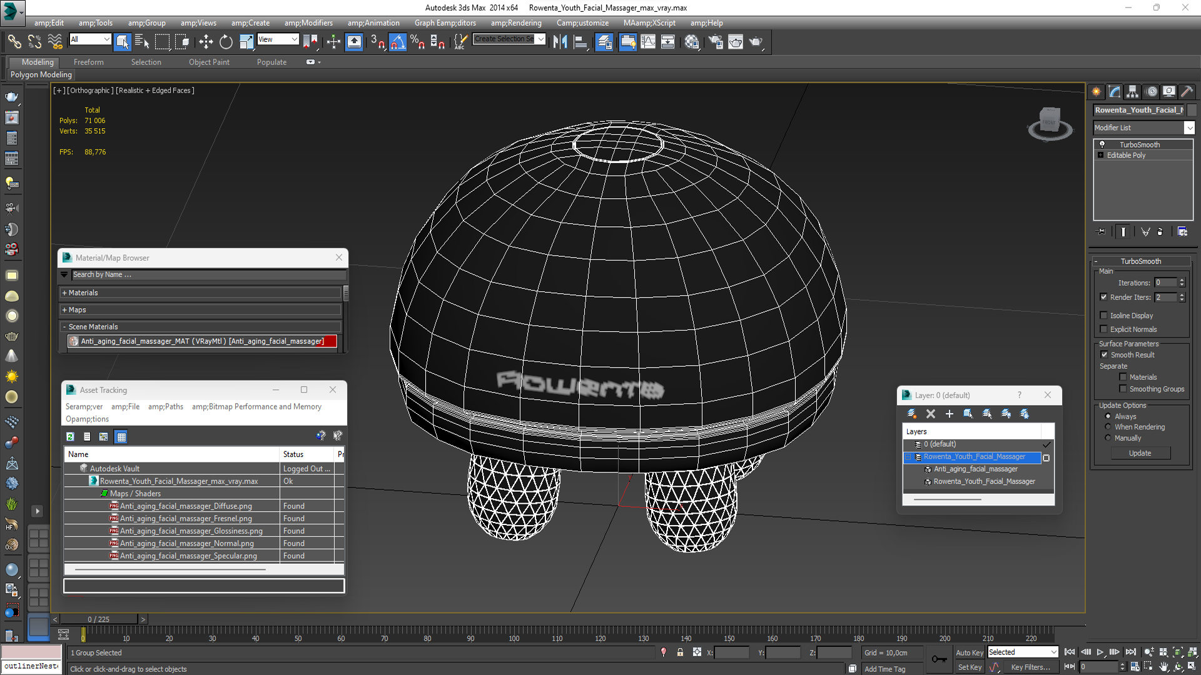Open the reference coordinate View dropdown
Viewport: 1201px width, 675px height.
(278, 39)
